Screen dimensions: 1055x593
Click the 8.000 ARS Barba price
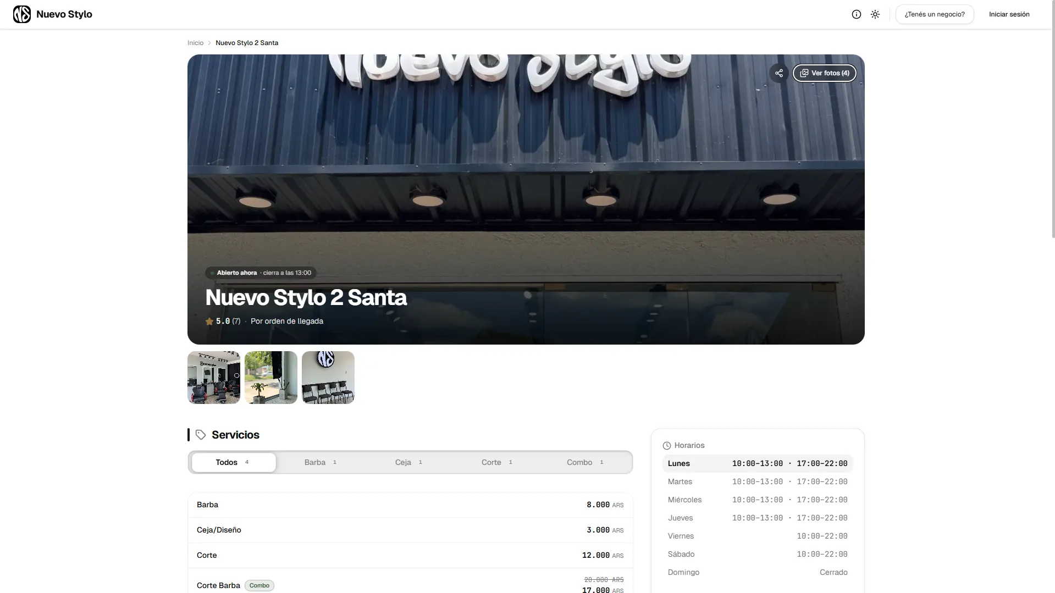[605, 505]
